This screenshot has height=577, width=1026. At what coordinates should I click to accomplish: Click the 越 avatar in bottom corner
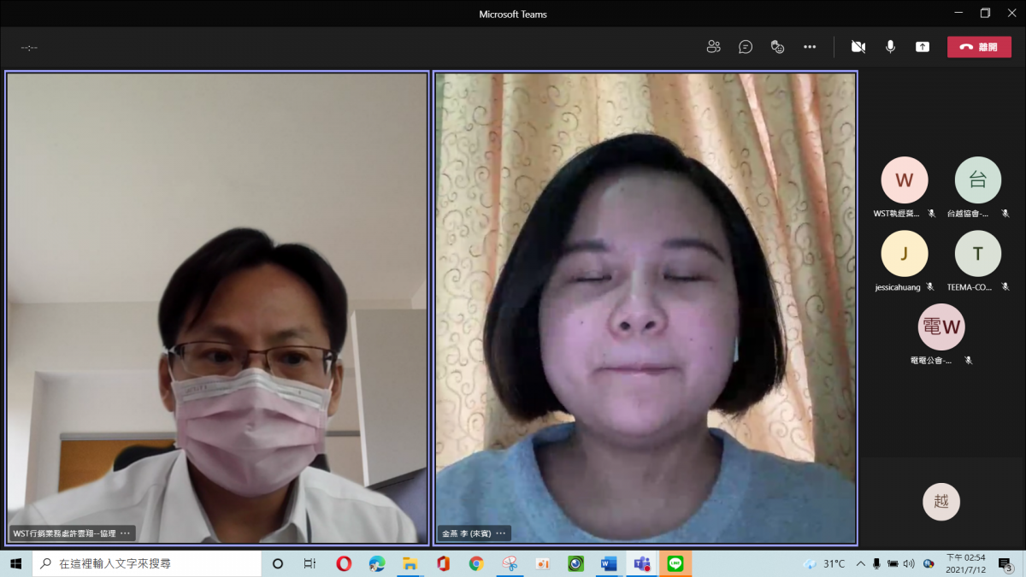click(940, 502)
